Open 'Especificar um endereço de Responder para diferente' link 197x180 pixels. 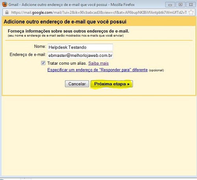pyautogui.click(x=97, y=70)
